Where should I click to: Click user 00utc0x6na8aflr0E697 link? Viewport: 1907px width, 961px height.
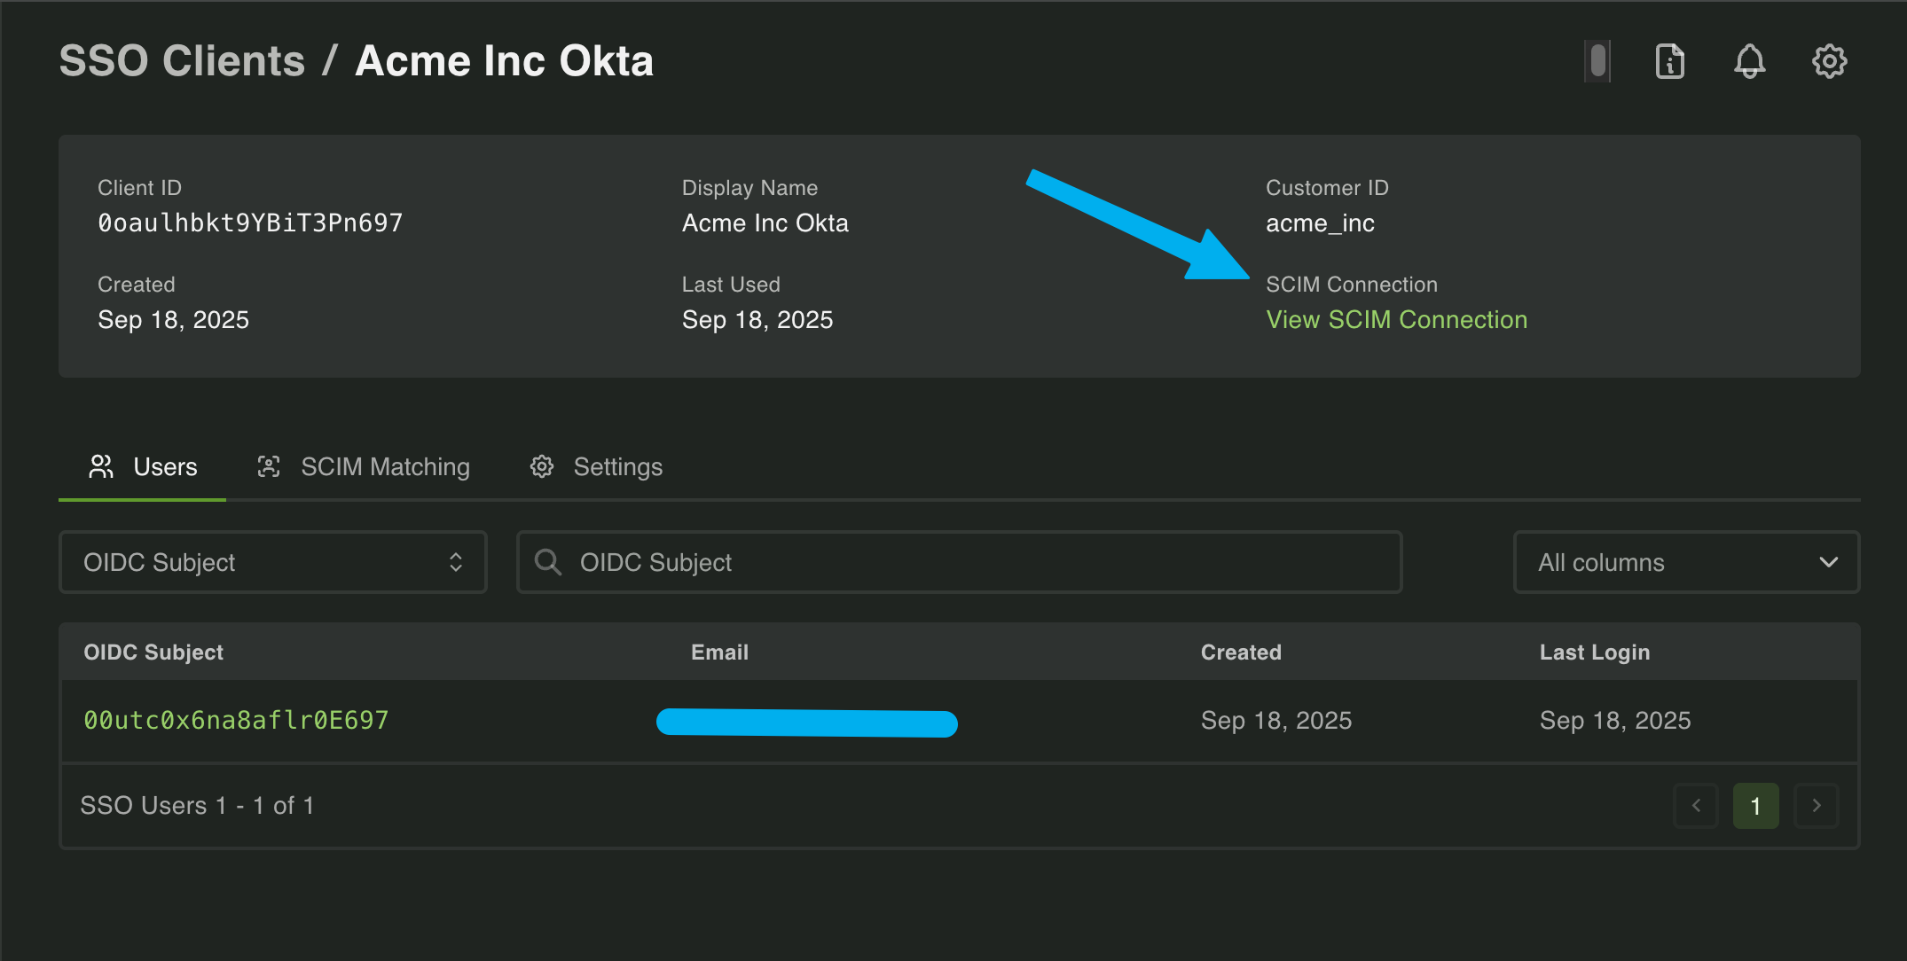tap(235, 720)
